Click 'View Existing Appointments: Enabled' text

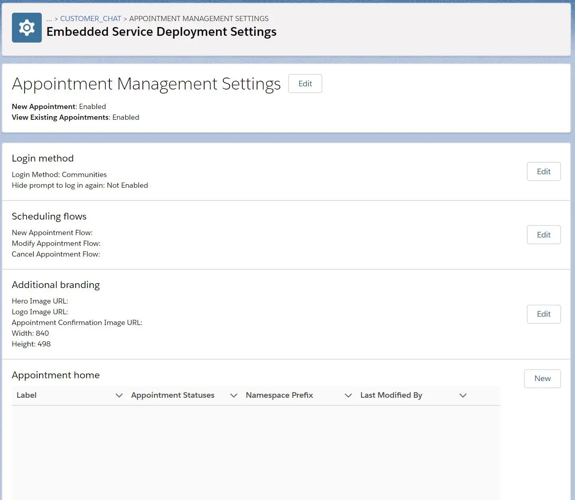76,117
